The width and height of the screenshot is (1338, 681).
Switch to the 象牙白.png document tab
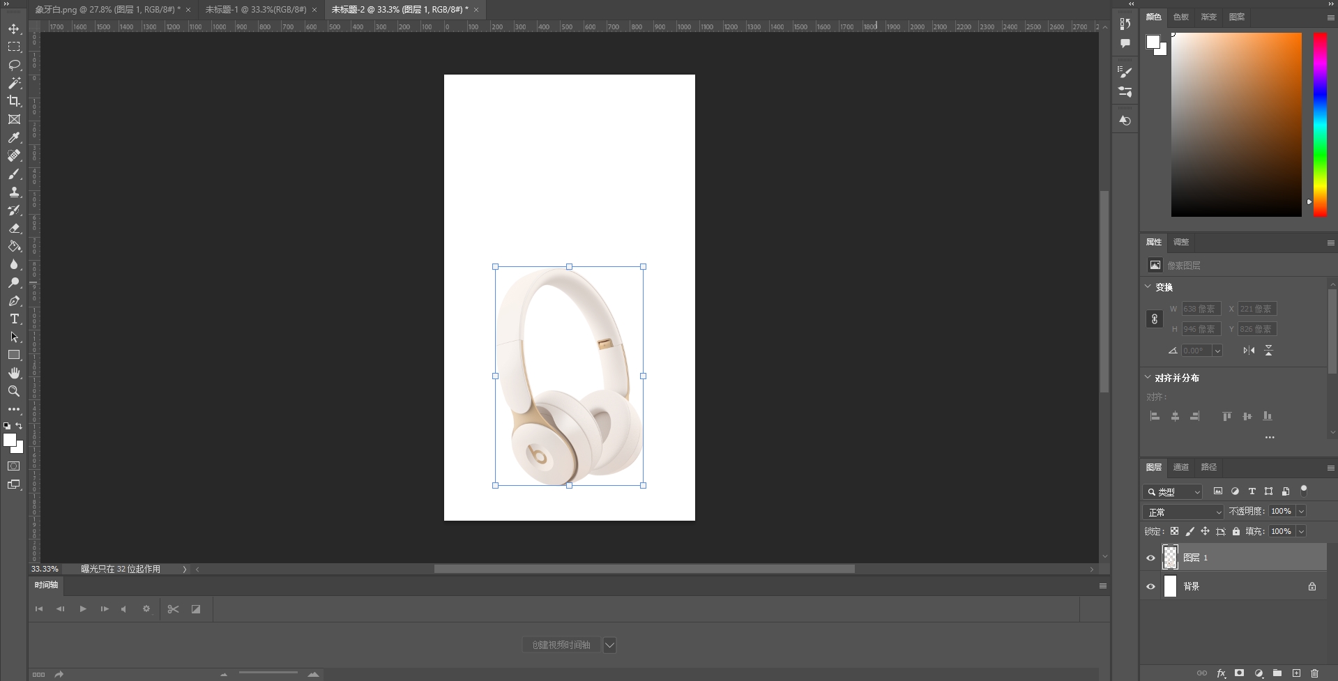click(107, 10)
